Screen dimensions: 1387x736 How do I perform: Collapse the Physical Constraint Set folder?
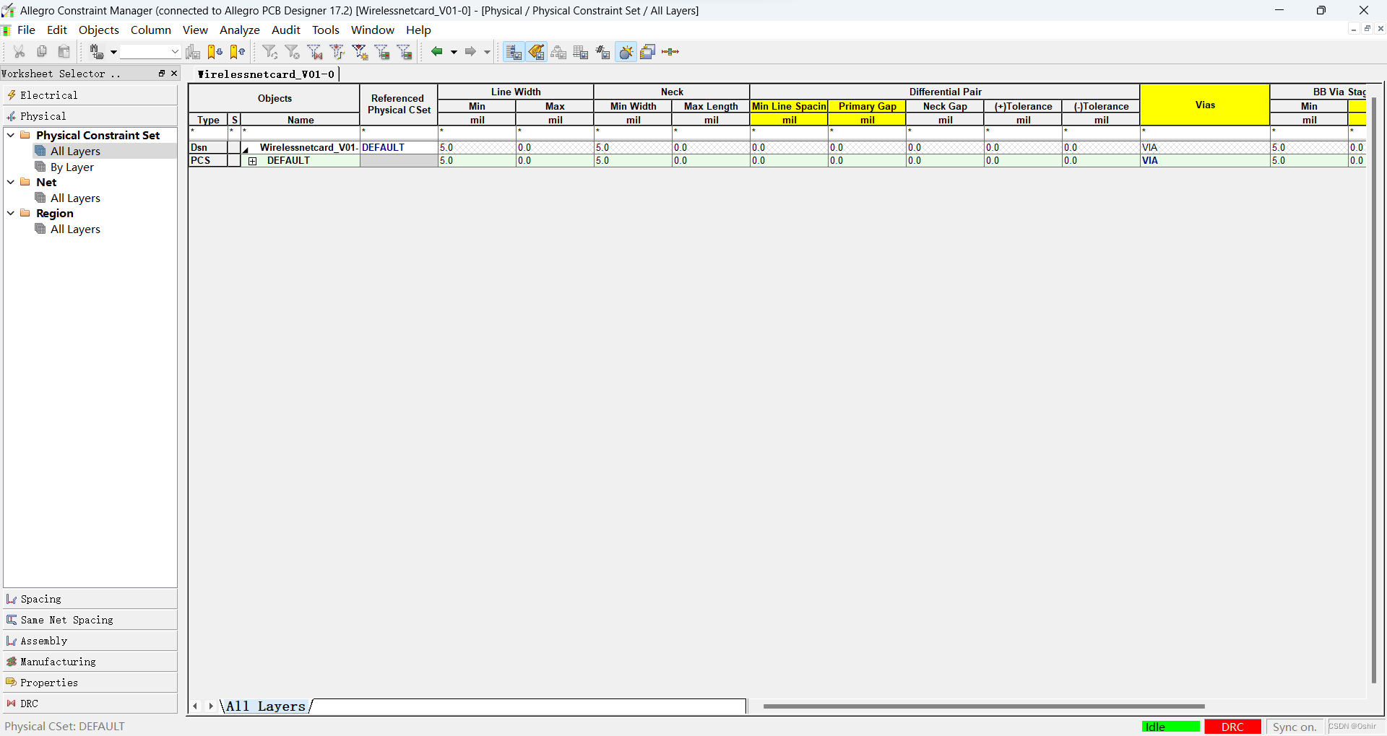tap(11, 135)
